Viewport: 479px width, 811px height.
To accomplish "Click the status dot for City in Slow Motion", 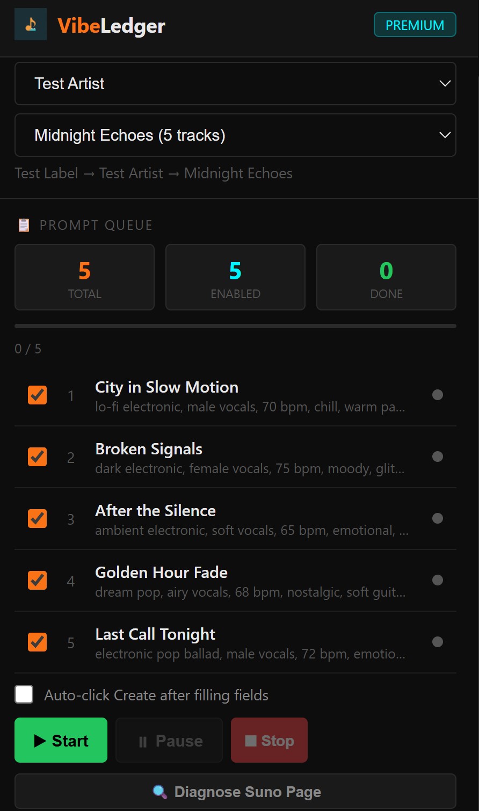I will point(438,395).
